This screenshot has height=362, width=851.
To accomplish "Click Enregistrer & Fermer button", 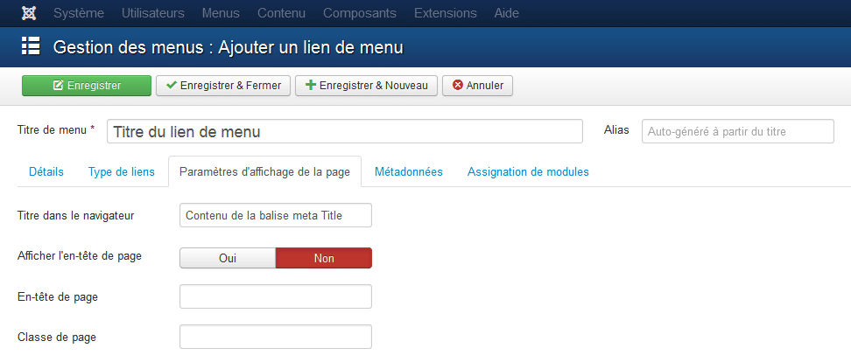I will click(x=222, y=86).
